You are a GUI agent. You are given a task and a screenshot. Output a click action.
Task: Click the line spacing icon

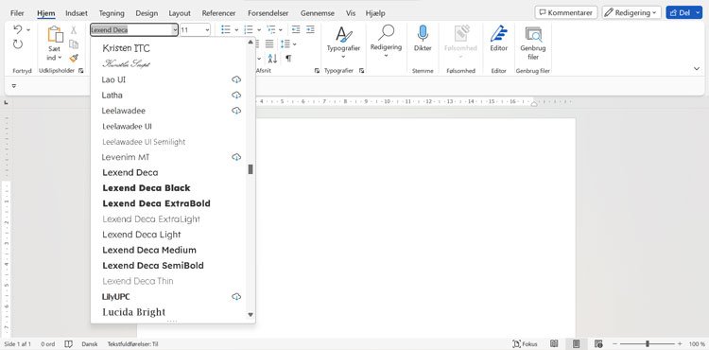pos(285,44)
